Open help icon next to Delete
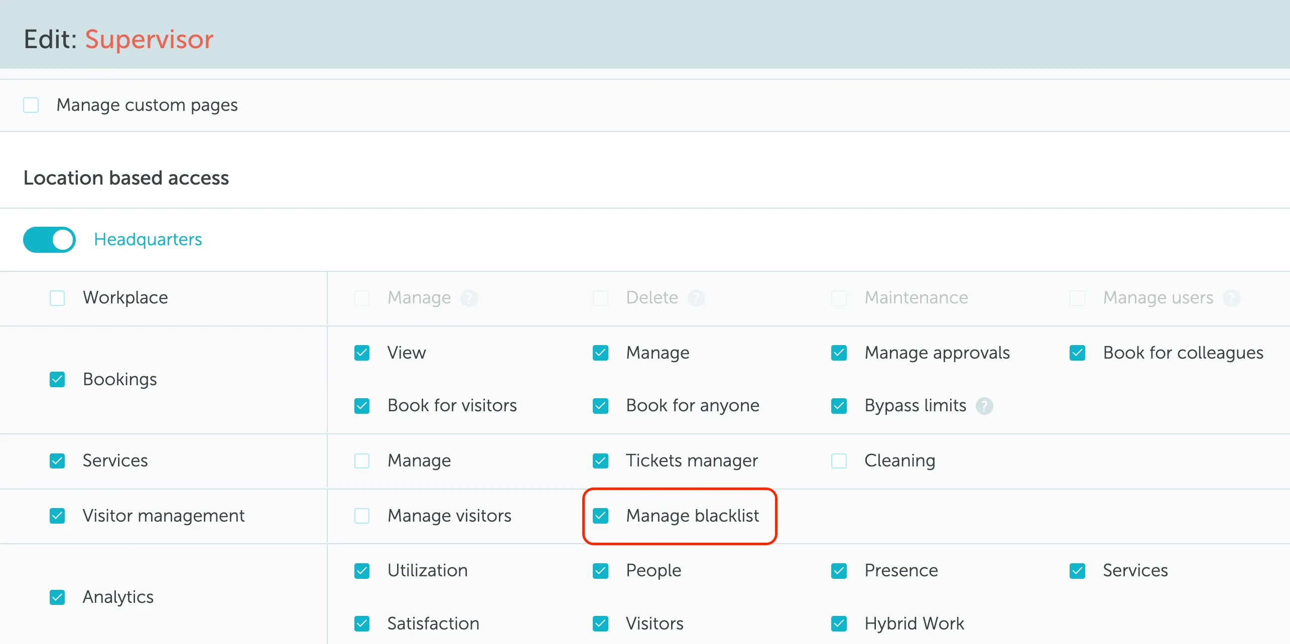 point(696,298)
